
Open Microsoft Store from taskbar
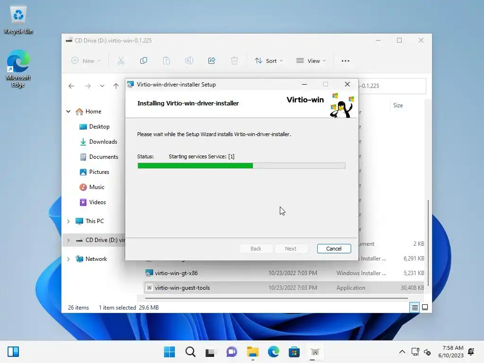click(x=294, y=352)
